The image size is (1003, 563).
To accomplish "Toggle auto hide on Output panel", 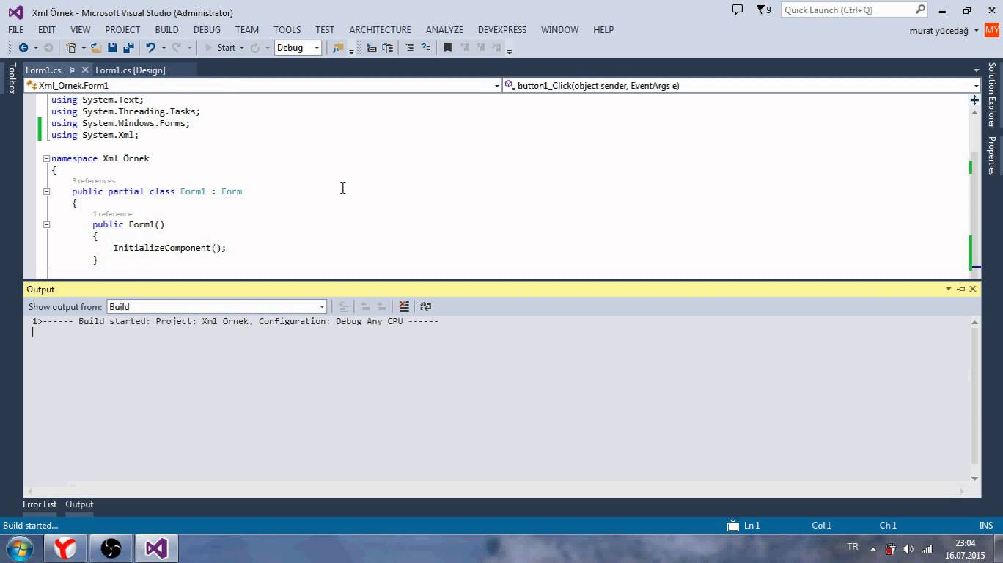I will tap(960, 289).
